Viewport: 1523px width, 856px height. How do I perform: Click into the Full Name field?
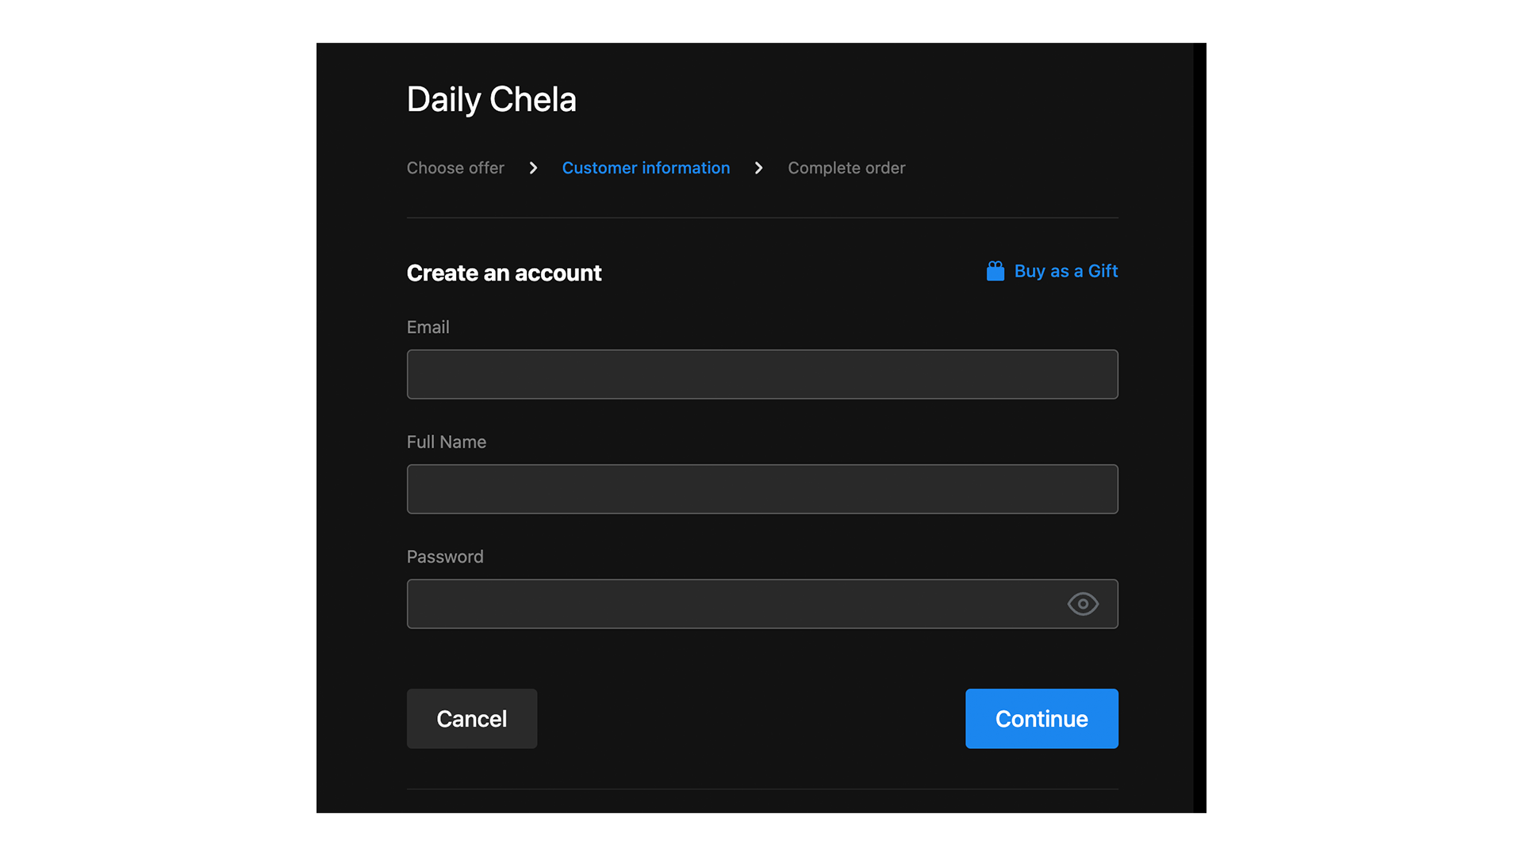tap(761, 489)
